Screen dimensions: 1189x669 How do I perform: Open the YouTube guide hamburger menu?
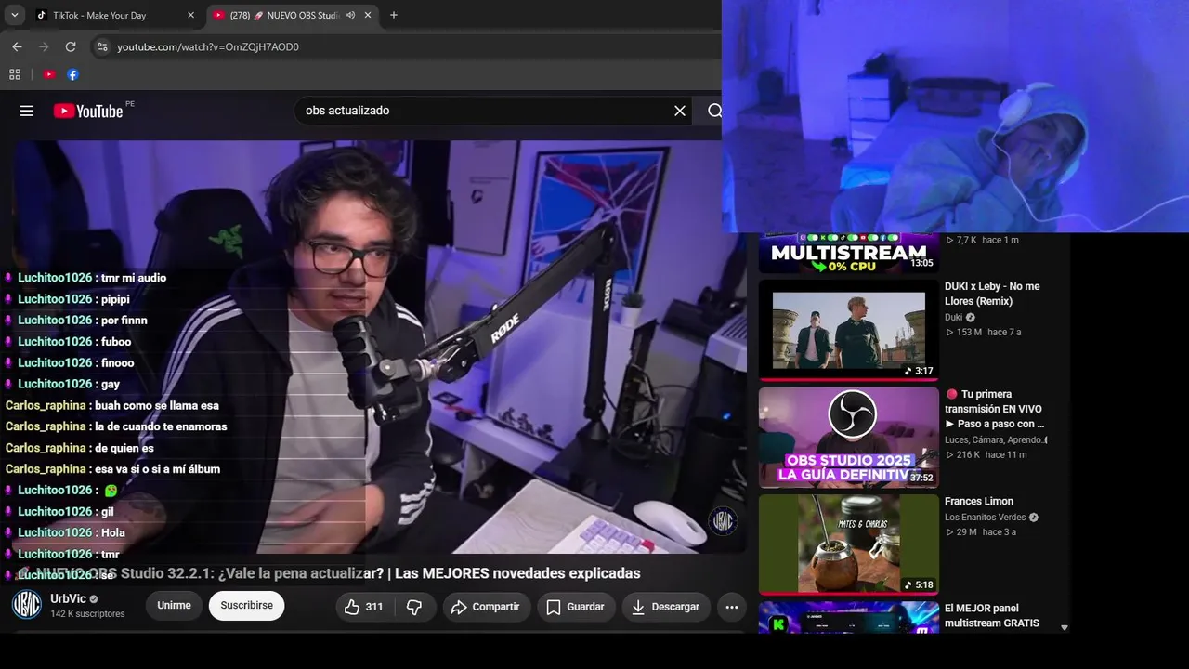click(27, 111)
